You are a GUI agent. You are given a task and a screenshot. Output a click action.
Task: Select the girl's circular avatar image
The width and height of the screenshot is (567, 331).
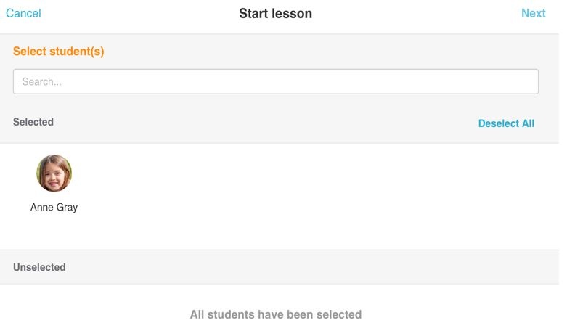(x=54, y=173)
